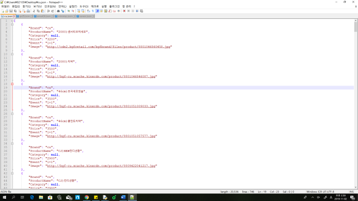This screenshot has width=358, height=201.
Task: Switch to the cu.json tab
Action: pos(8,16)
